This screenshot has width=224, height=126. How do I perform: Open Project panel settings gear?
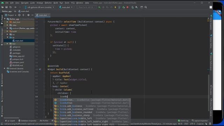coord(28,15)
